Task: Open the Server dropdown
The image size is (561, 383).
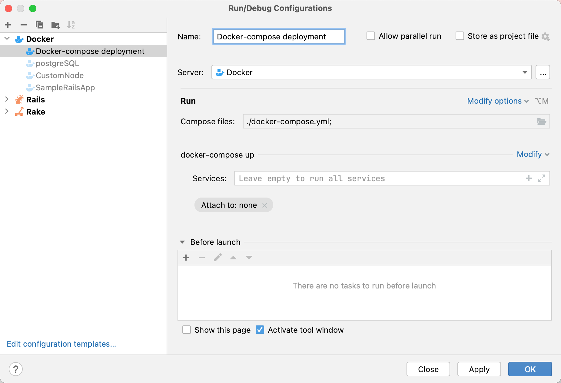Action: (x=525, y=72)
